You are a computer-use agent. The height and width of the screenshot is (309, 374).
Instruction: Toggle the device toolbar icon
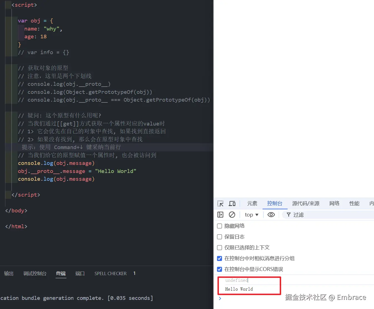tap(232, 204)
